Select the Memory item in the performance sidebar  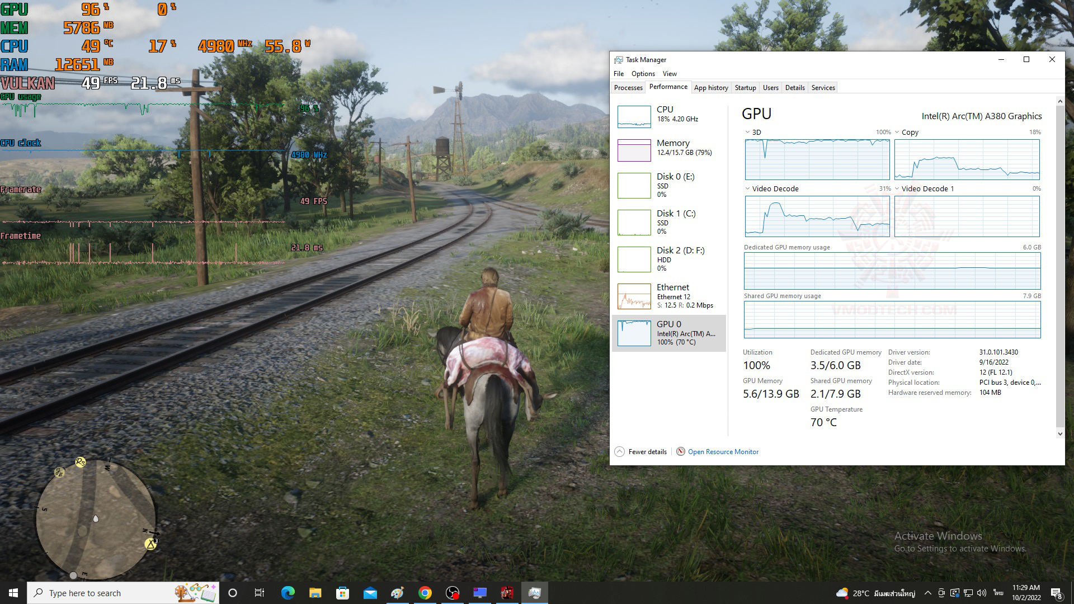[x=669, y=148]
